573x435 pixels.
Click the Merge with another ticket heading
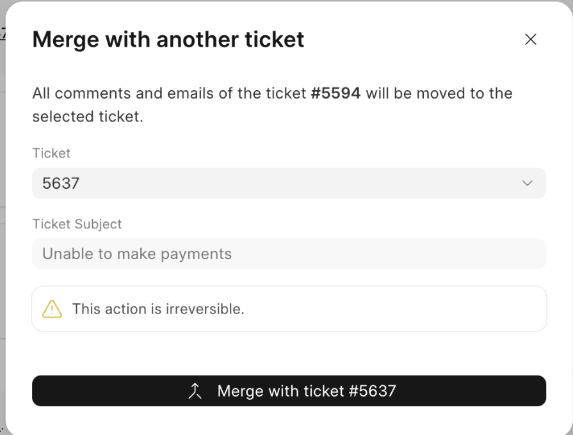click(x=168, y=40)
